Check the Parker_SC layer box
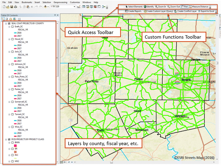 (x=12, y=89)
